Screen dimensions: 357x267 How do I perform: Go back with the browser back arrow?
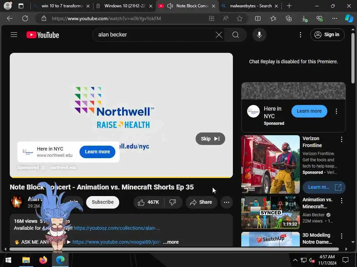(10, 18)
